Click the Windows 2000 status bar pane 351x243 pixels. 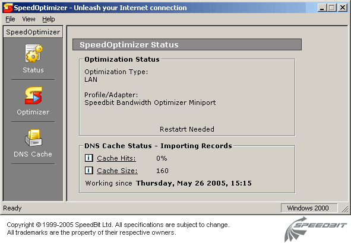309,208
